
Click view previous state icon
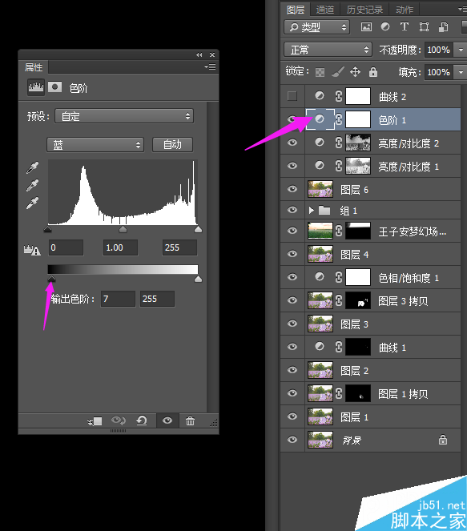click(x=119, y=420)
